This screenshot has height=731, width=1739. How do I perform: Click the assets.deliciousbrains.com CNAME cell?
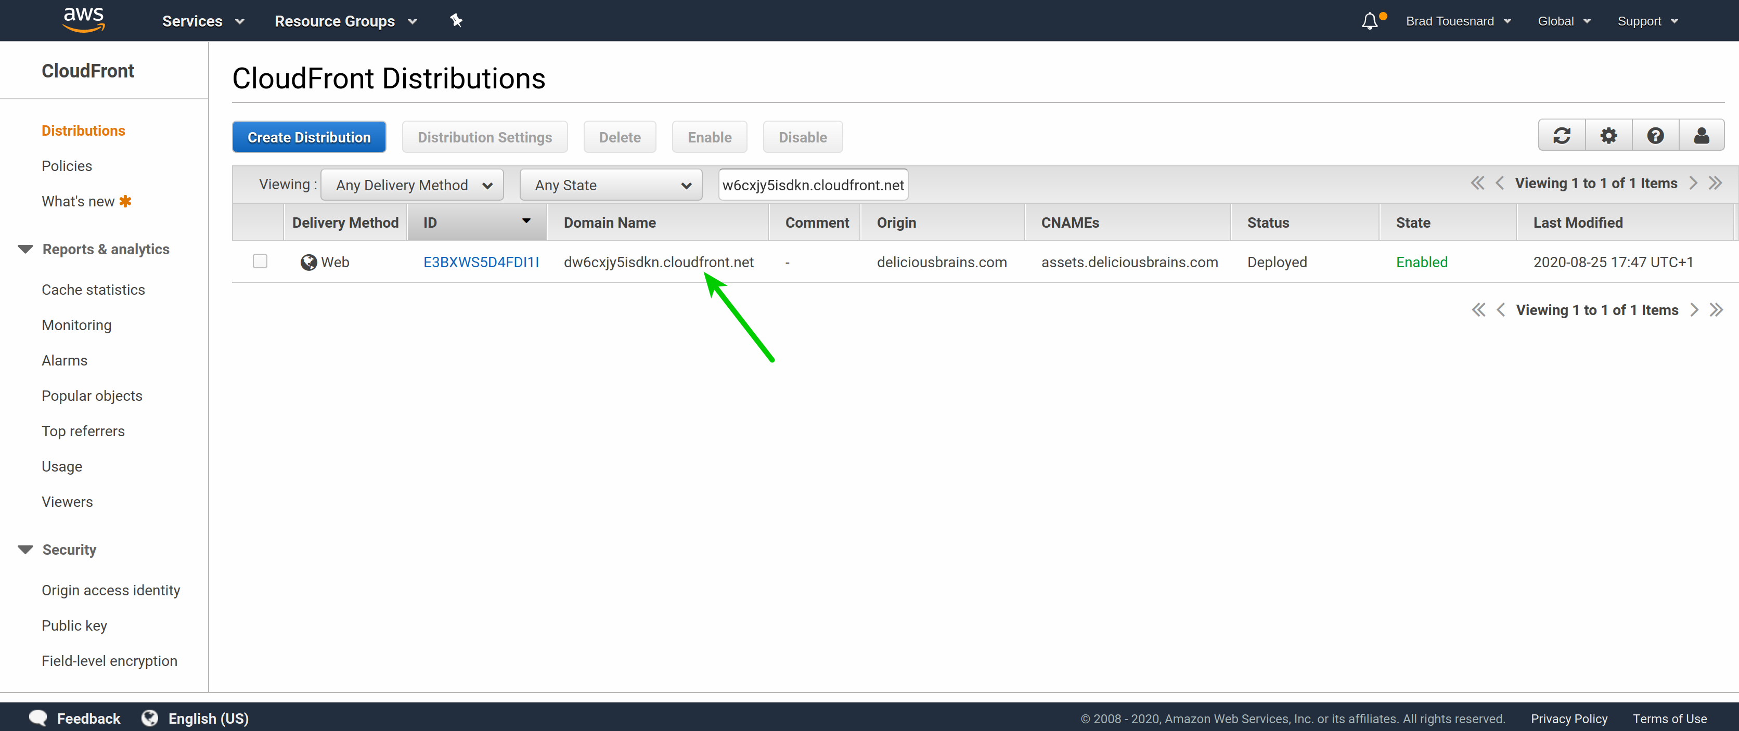pyautogui.click(x=1129, y=262)
